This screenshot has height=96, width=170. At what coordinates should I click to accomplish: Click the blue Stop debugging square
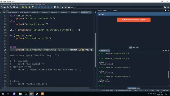[52, 7]
